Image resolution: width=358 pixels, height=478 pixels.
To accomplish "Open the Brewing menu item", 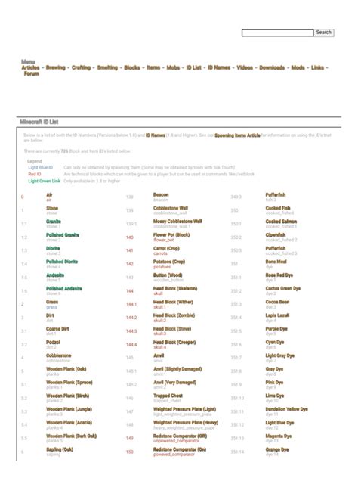I will [x=55, y=67].
